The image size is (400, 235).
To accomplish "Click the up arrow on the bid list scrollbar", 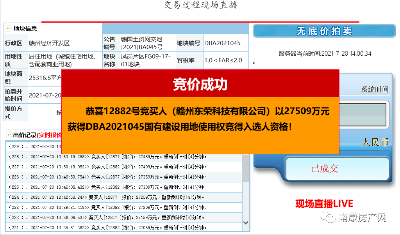I will click(245, 146).
